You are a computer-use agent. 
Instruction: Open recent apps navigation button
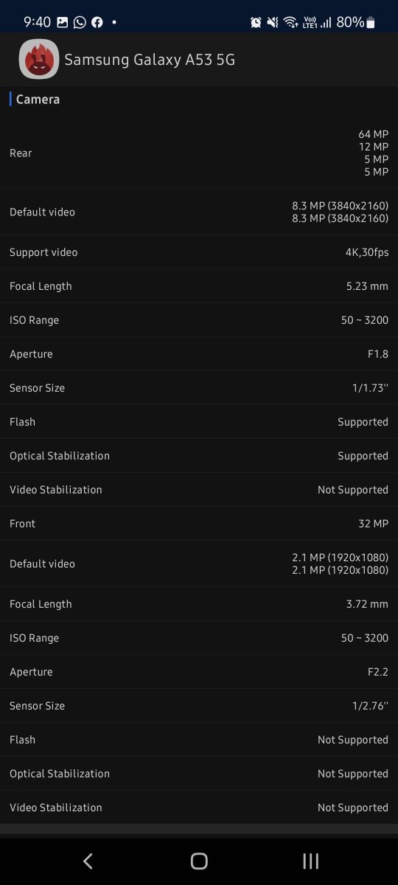tap(310, 861)
